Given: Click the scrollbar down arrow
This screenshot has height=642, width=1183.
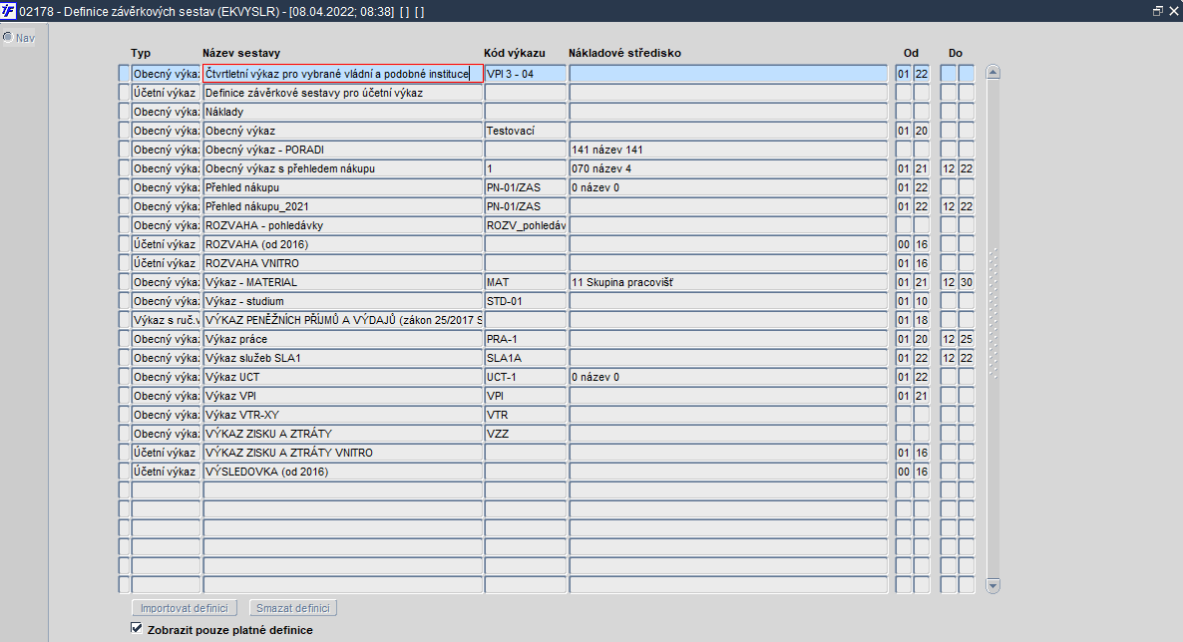Looking at the screenshot, I should point(992,585).
